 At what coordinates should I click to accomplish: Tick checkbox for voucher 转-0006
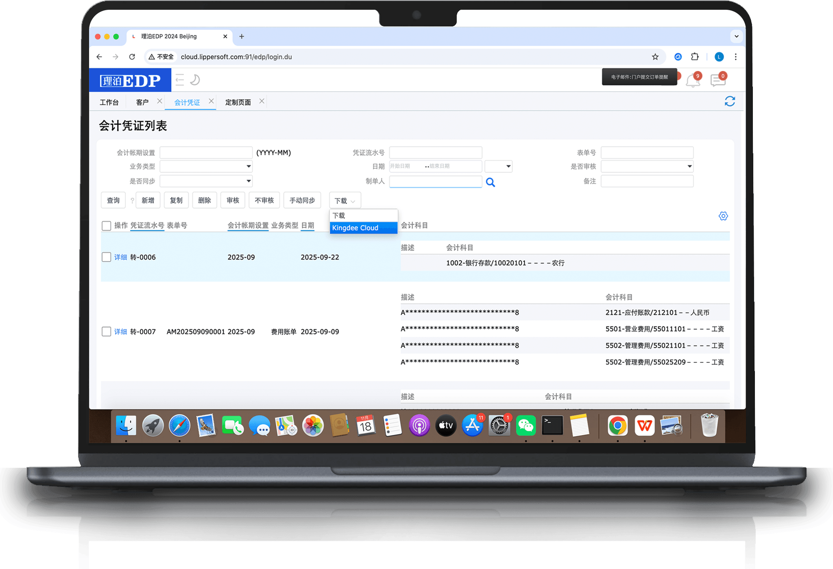(106, 257)
